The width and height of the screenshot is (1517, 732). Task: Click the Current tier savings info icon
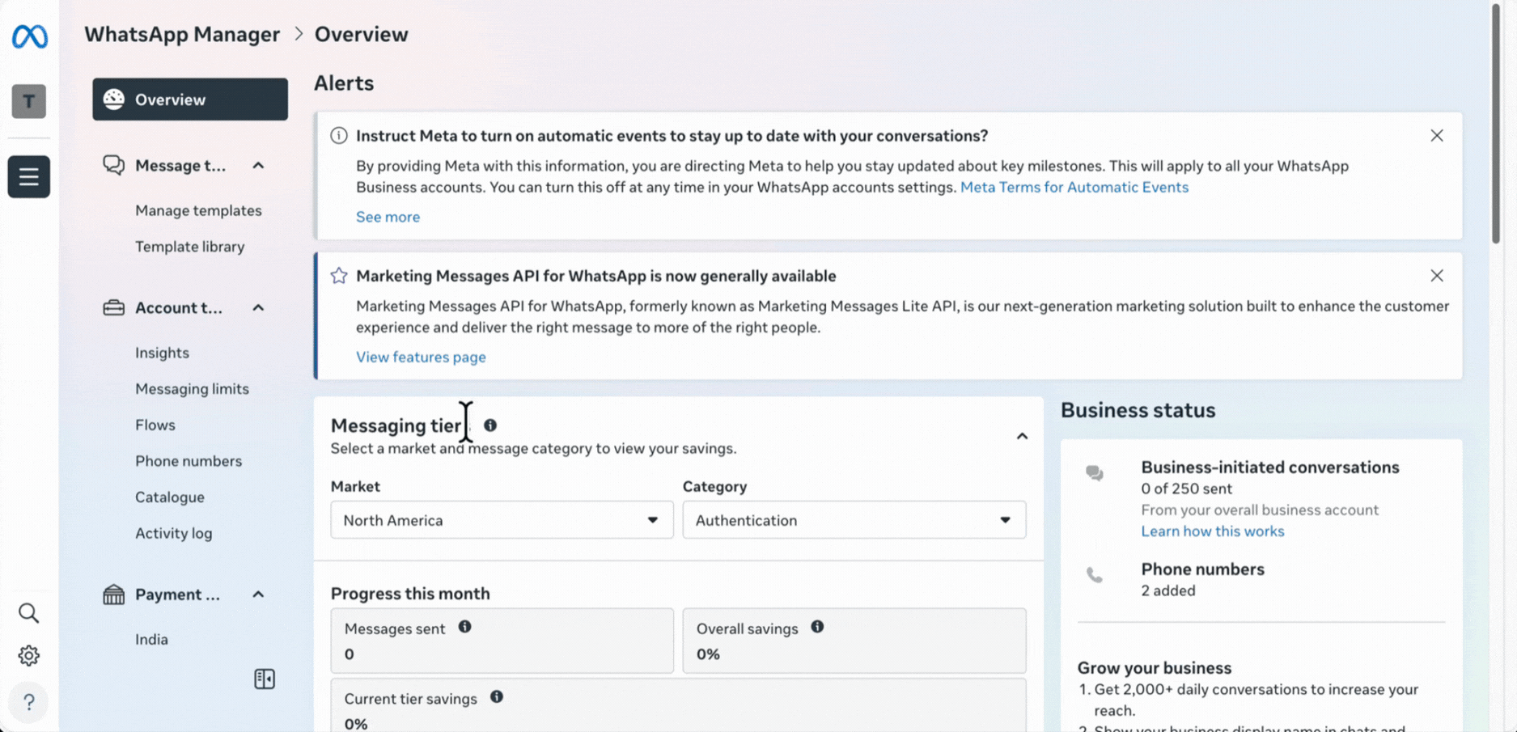pyautogui.click(x=497, y=696)
